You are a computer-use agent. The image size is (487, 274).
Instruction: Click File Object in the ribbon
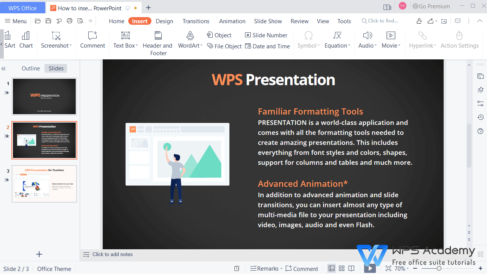(x=224, y=46)
